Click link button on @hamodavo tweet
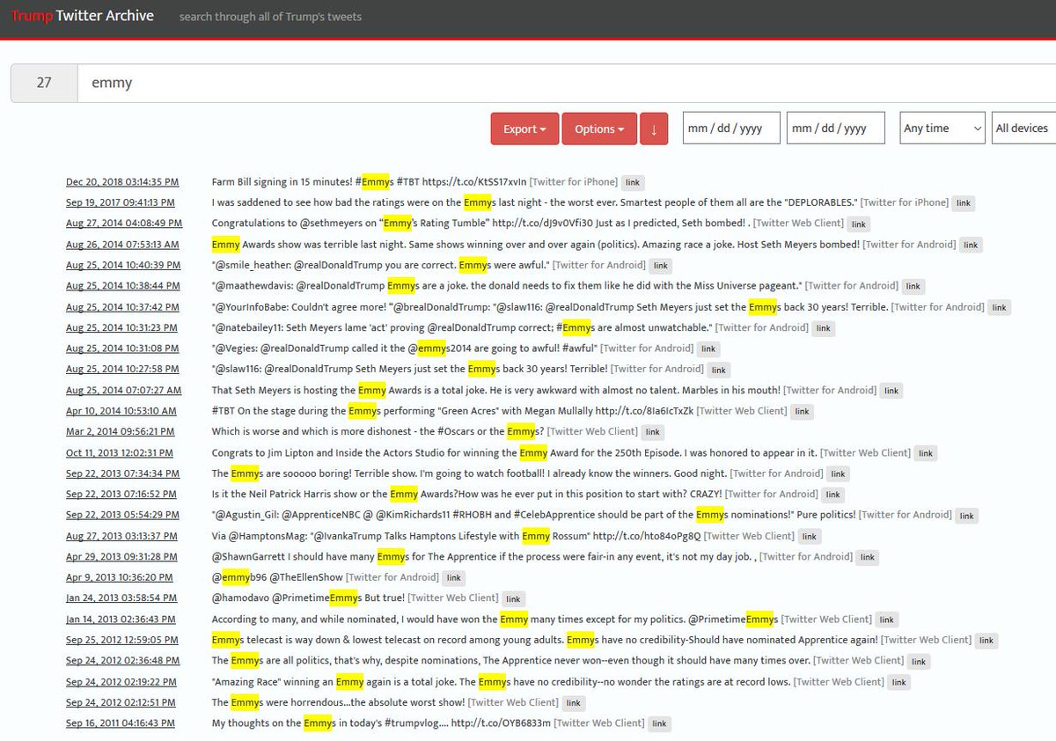 click(x=513, y=599)
